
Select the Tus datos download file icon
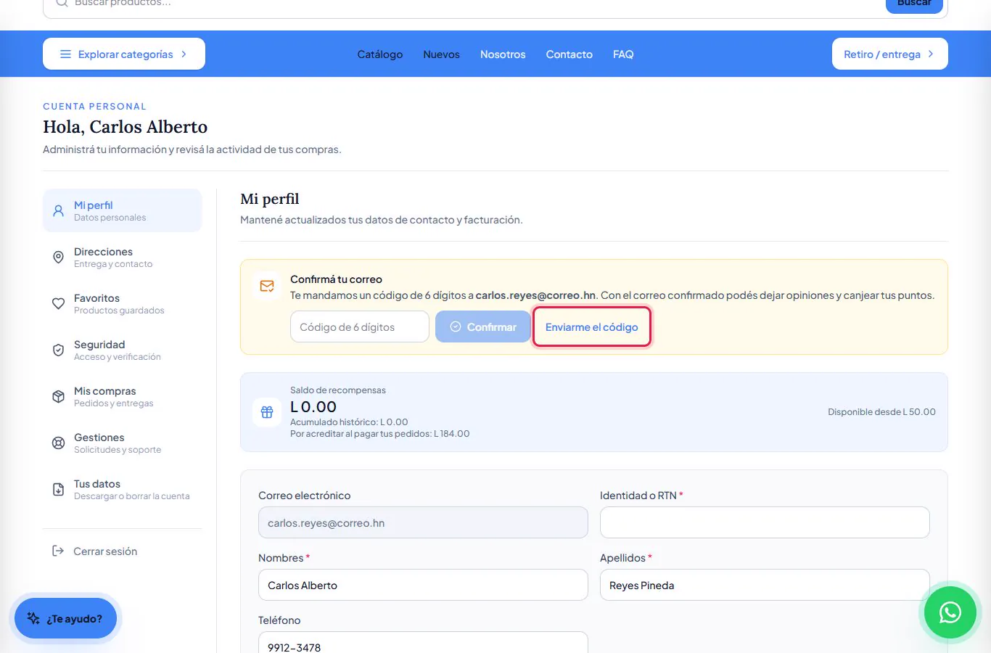tap(59, 490)
